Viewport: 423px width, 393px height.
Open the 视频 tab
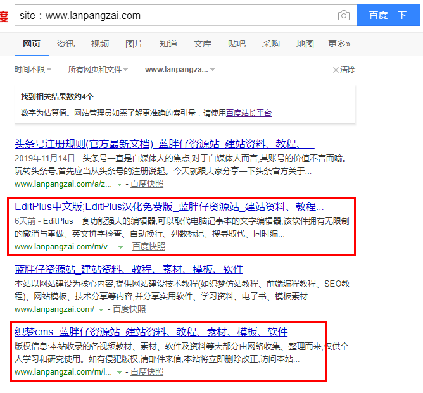(100, 44)
